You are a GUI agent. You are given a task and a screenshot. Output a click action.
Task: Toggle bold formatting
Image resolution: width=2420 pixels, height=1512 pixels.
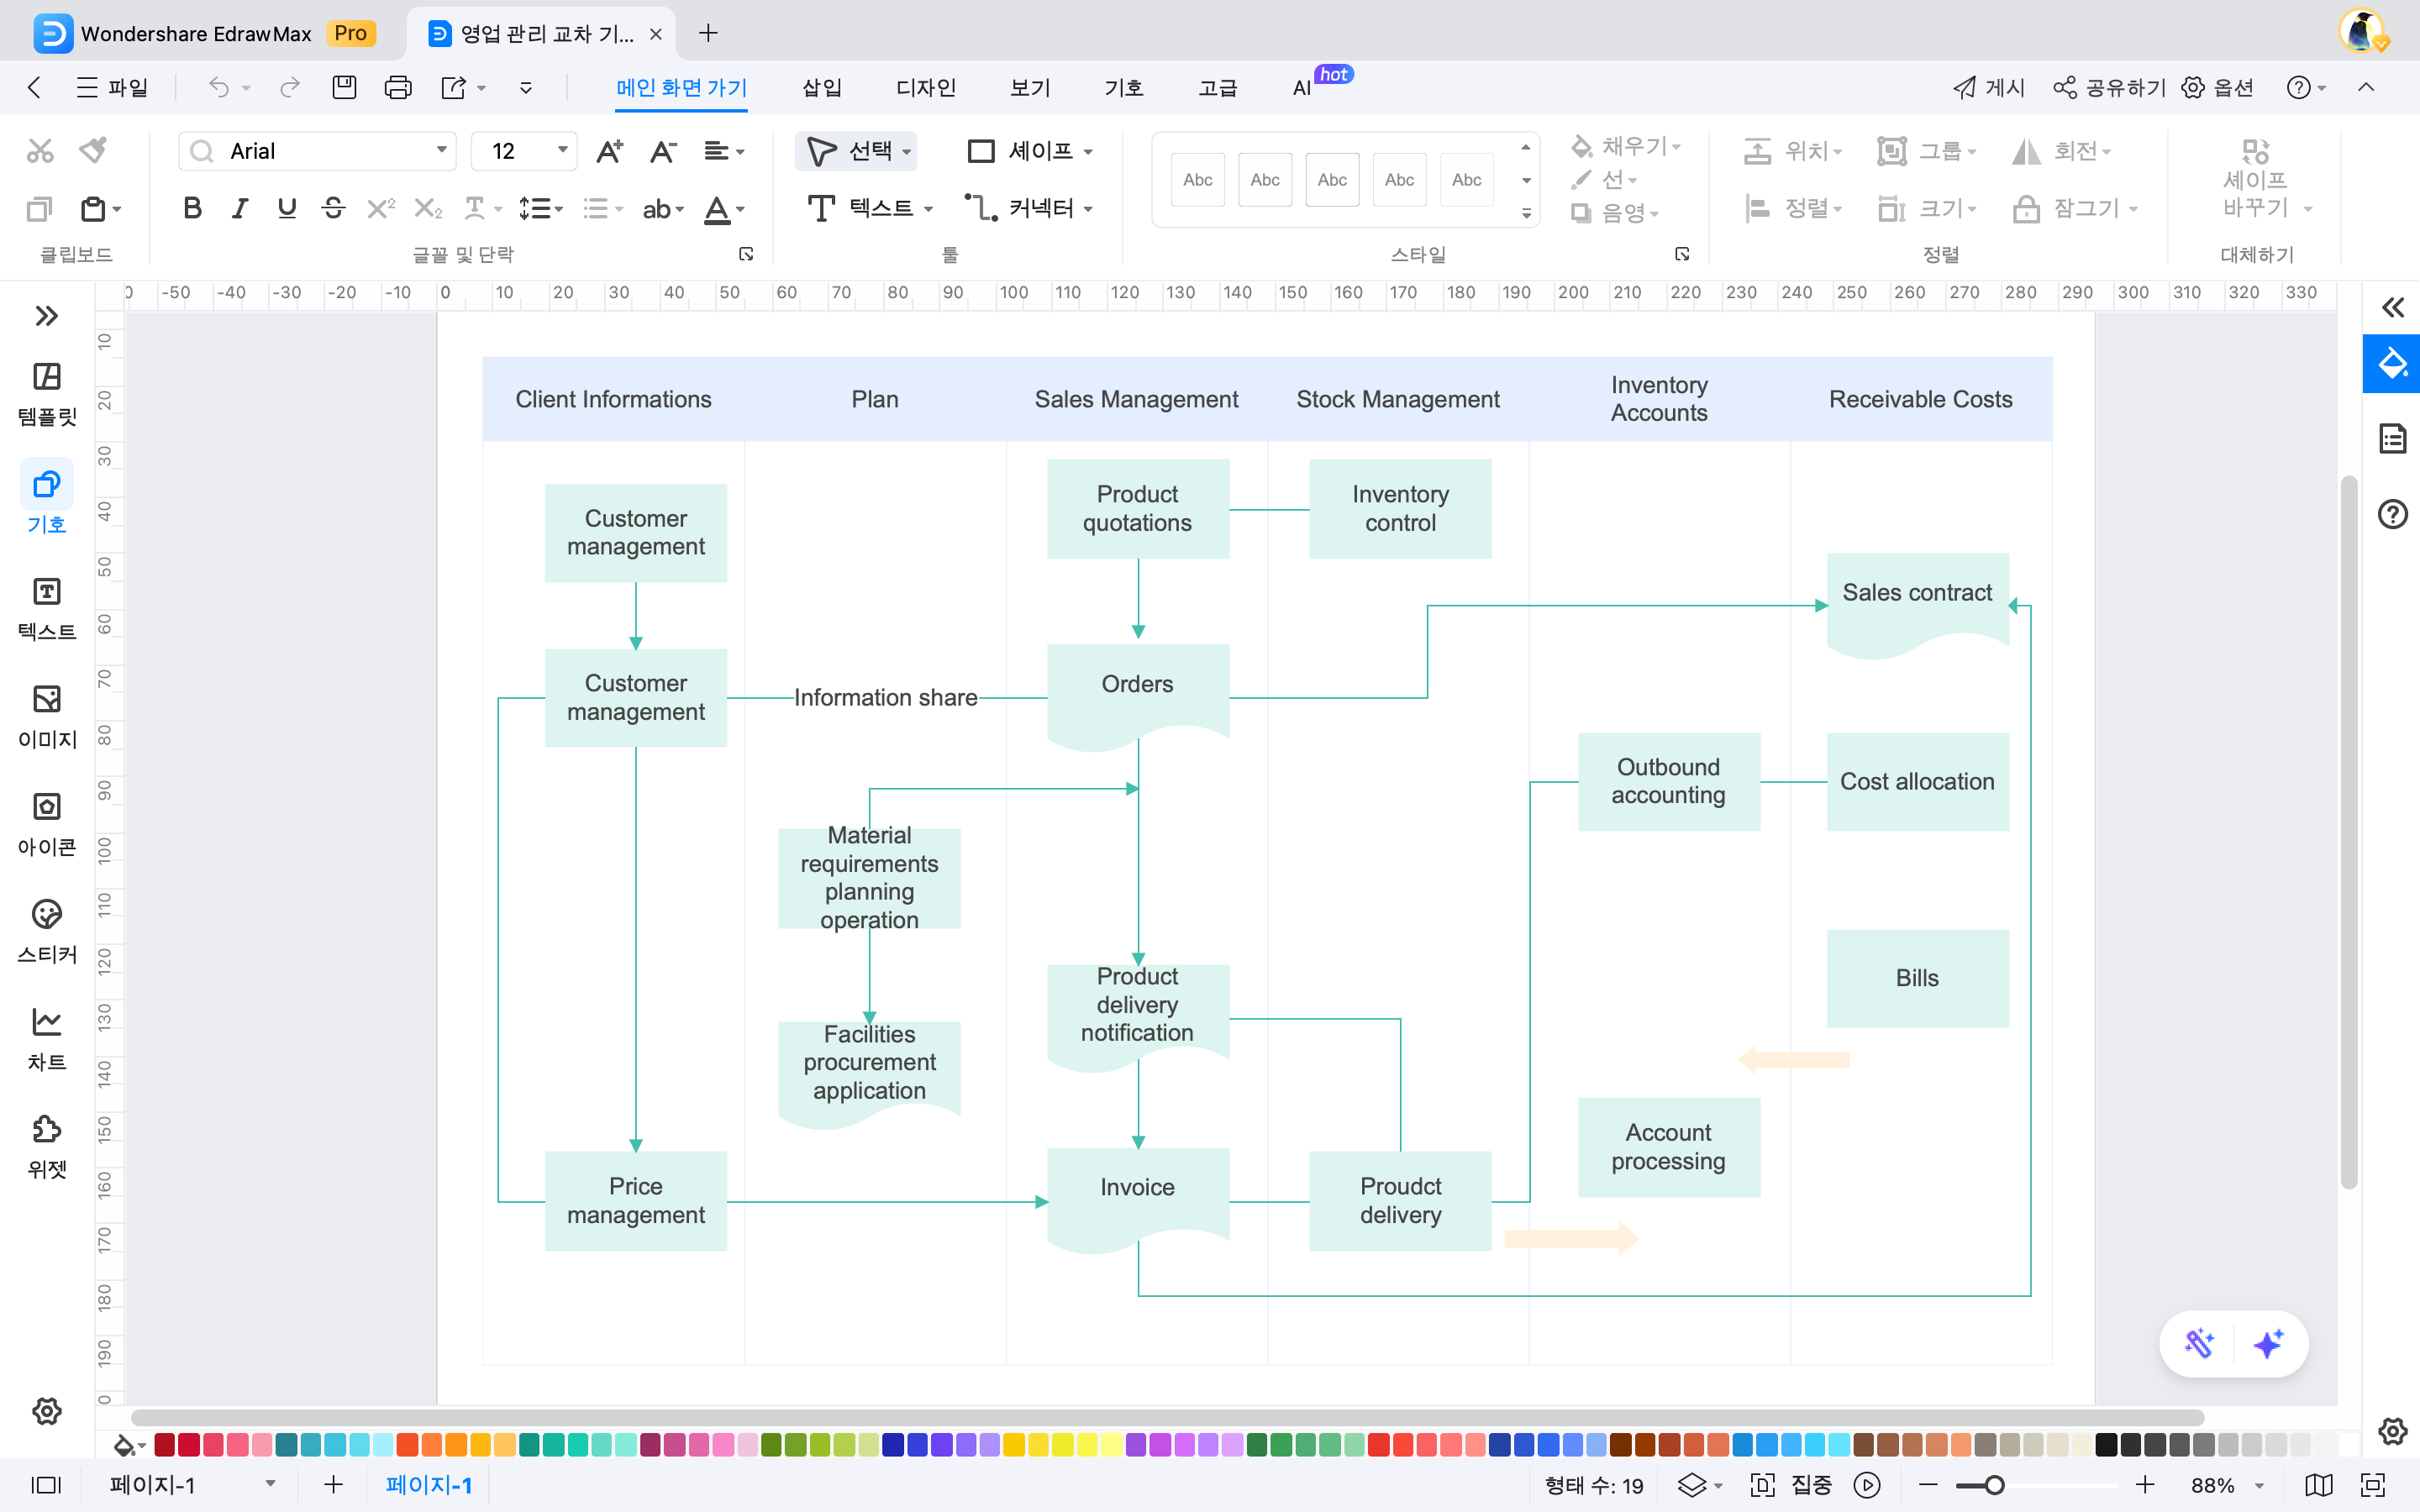191,208
